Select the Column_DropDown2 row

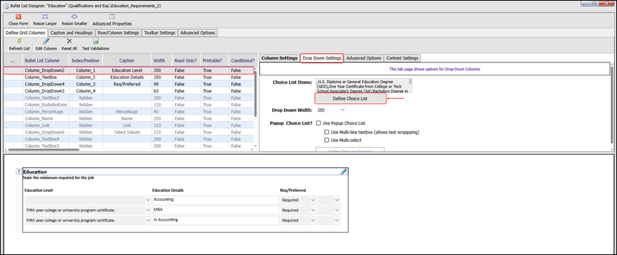[128, 71]
